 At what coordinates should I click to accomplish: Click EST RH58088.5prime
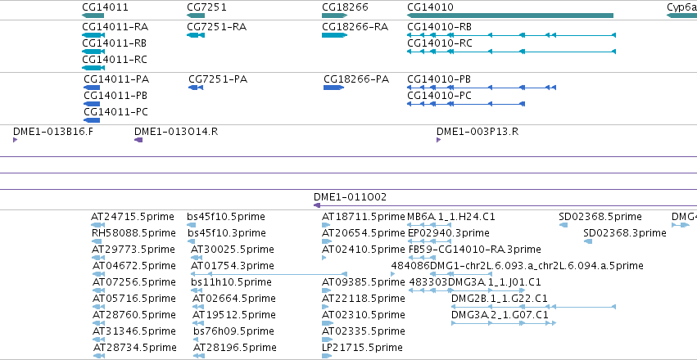click(134, 233)
